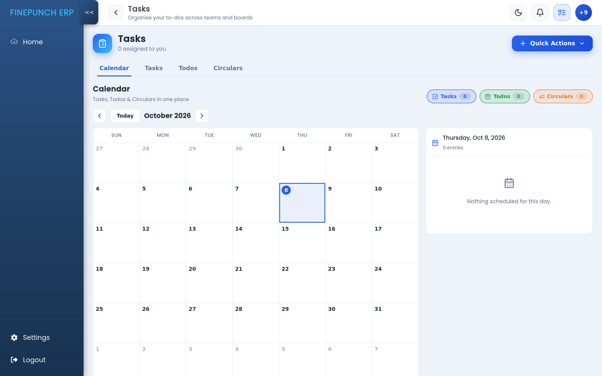Open the Quick Actions dropdown
The image size is (602, 376).
(x=552, y=43)
